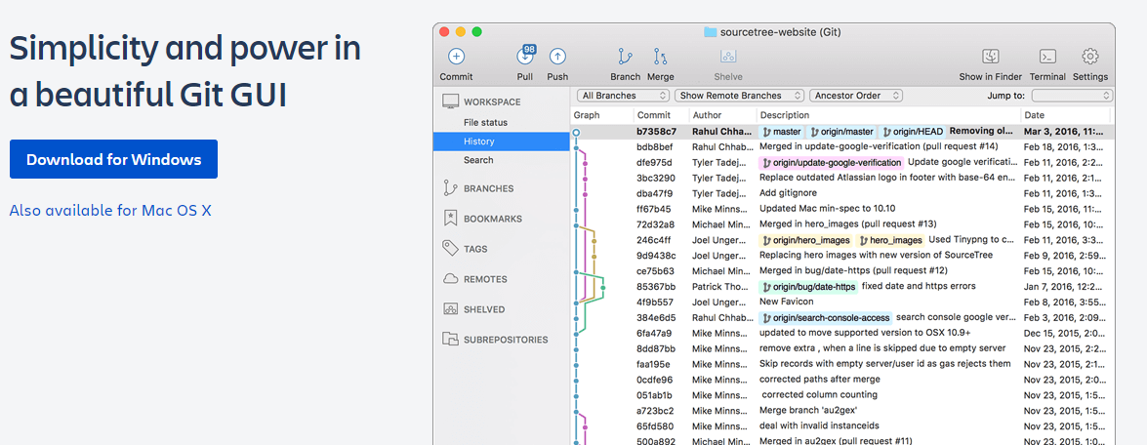Click the origin/update-google-verification label
1147x445 pixels.
[x=831, y=162]
